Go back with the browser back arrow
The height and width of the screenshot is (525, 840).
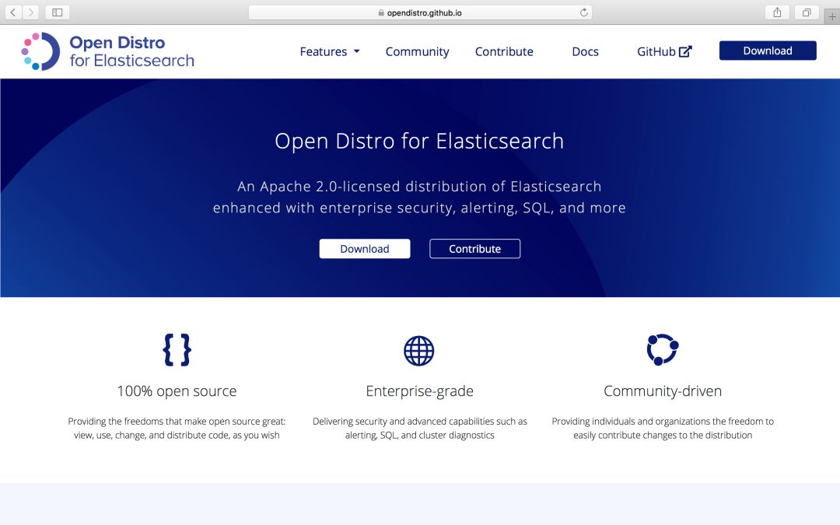[x=13, y=12]
